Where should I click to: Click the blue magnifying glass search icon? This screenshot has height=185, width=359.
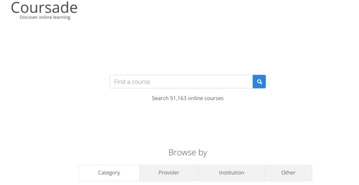[x=259, y=82]
